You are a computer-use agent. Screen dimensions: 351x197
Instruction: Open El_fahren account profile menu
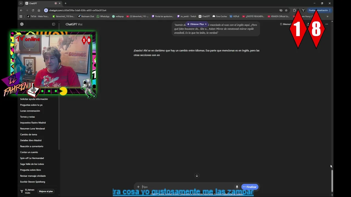coord(27,191)
